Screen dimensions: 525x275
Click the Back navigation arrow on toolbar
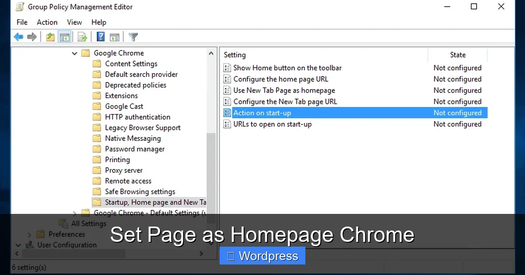pos(18,37)
